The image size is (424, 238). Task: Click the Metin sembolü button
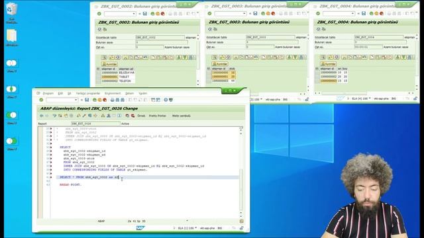pyautogui.click(x=181, y=116)
